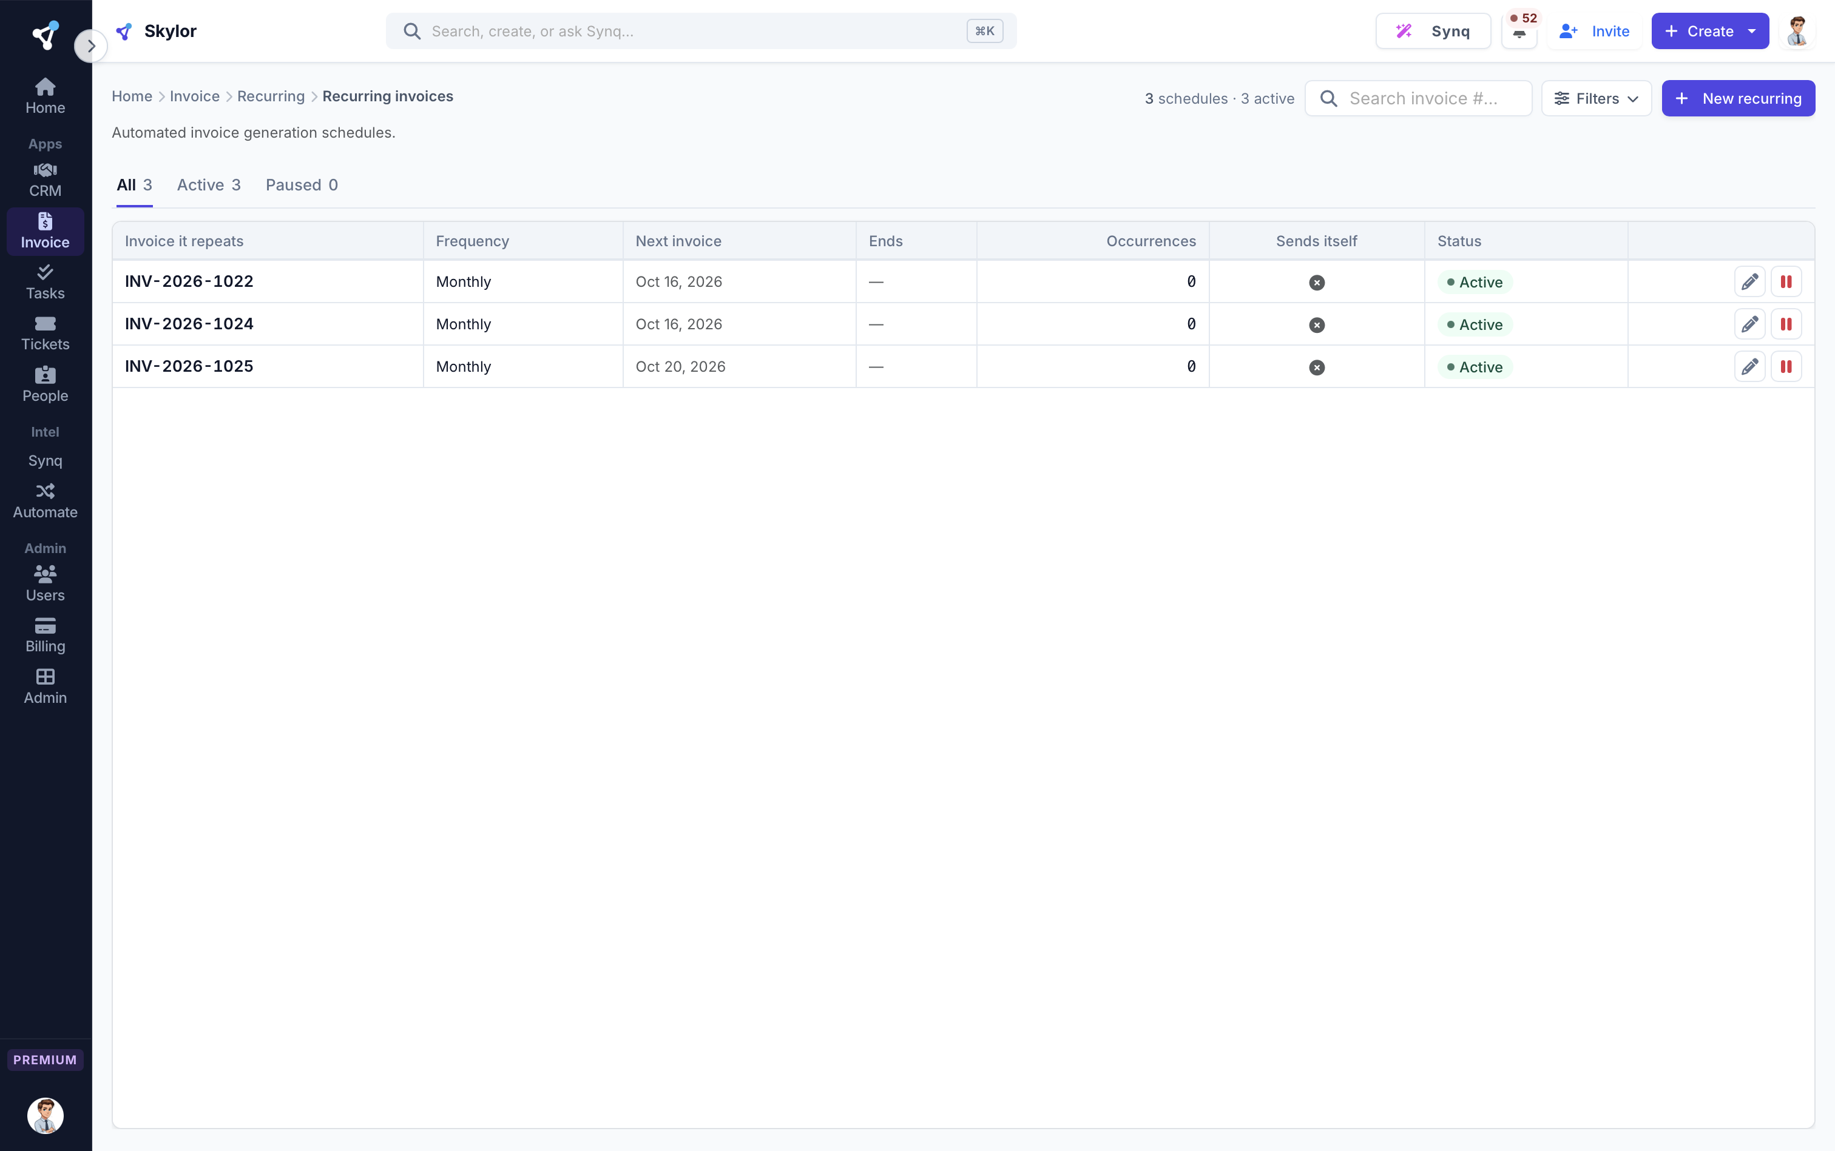Click the Skylor logo at sidebar top
Screen dimensions: 1835x1151
tap(45, 35)
